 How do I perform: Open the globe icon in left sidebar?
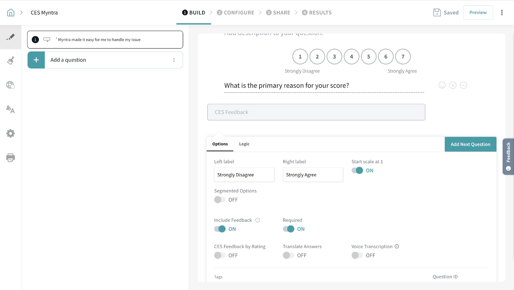click(11, 85)
